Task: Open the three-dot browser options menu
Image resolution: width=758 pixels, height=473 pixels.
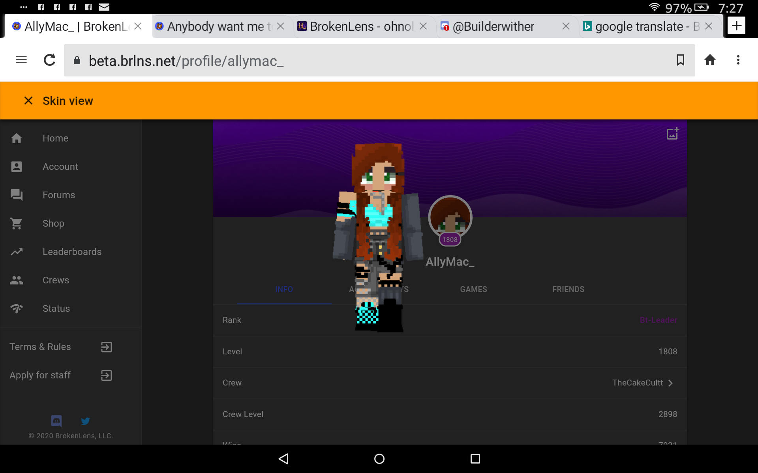Action: point(738,60)
